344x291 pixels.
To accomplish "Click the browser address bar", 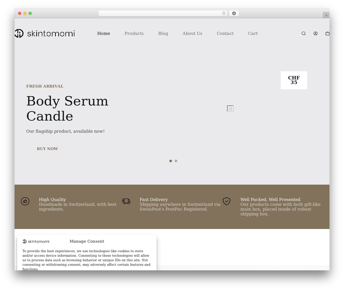I will [x=163, y=13].
